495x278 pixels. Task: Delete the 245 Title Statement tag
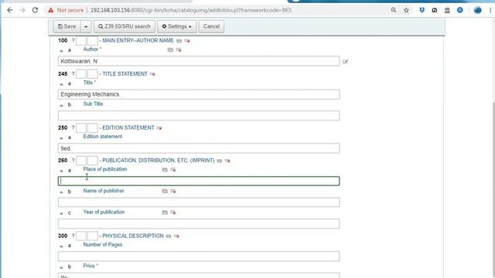152,74
